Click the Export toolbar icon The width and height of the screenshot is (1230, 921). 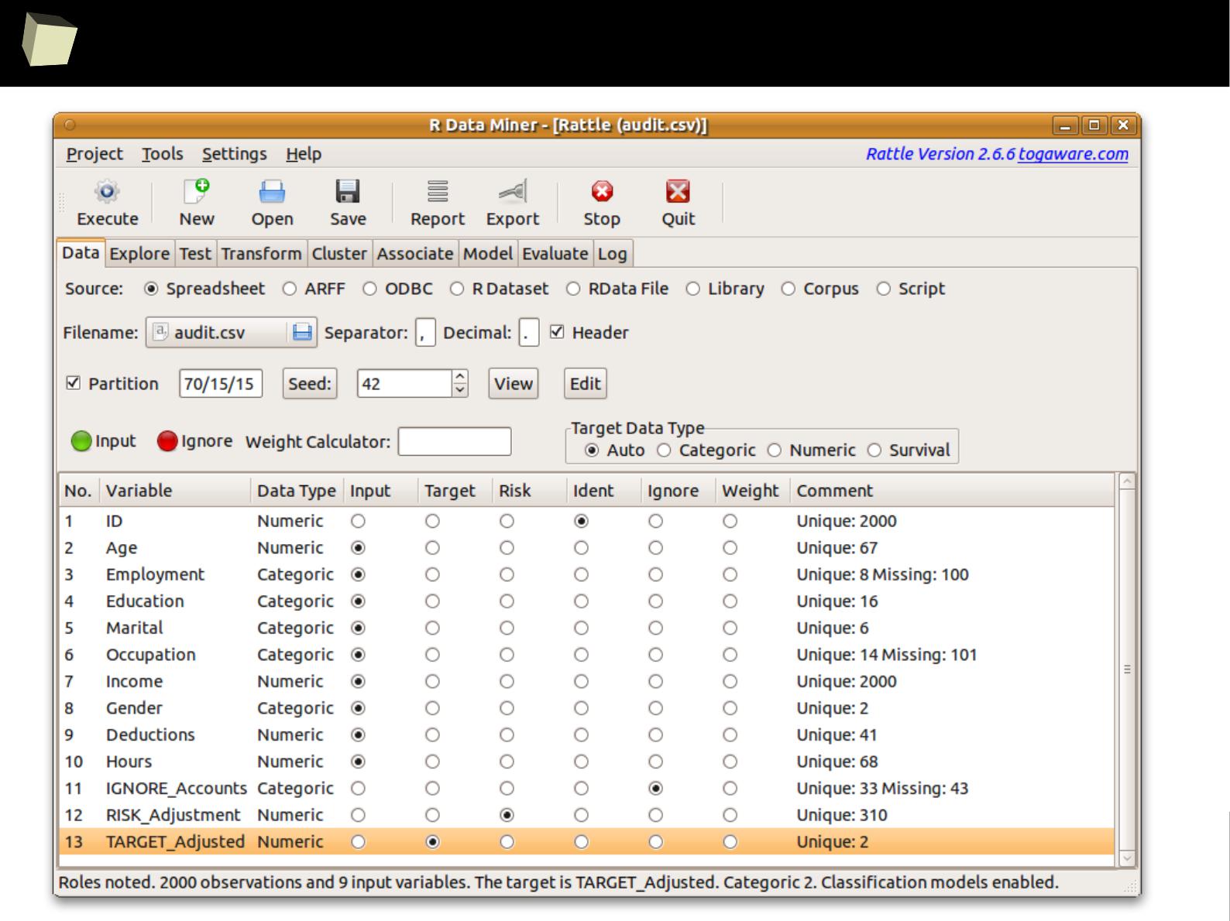click(512, 191)
